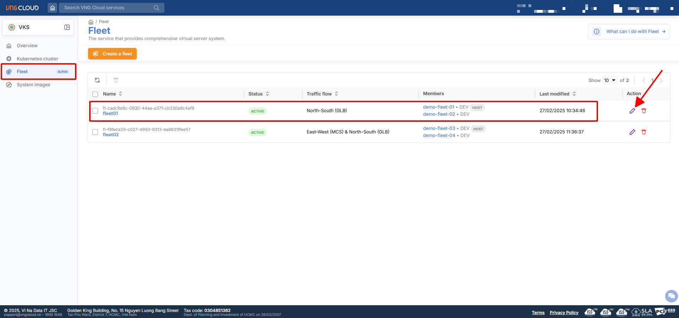This screenshot has height=318, width=679.
Task: Open the Show 10 rows dropdown
Action: pyautogui.click(x=610, y=81)
